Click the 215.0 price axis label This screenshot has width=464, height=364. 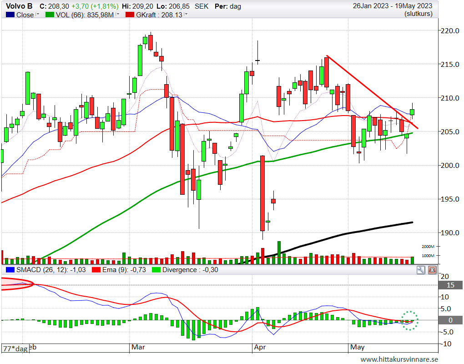(x=450, y=64)
